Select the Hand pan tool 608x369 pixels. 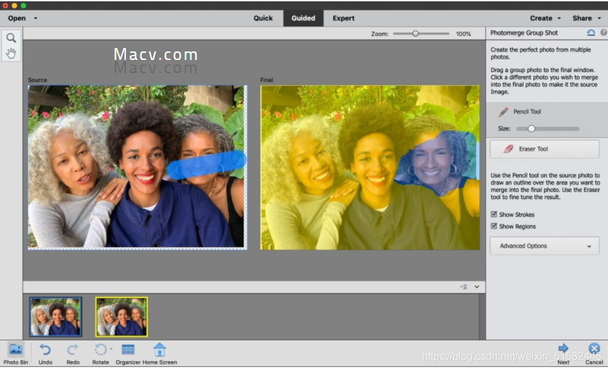point(11,53)
